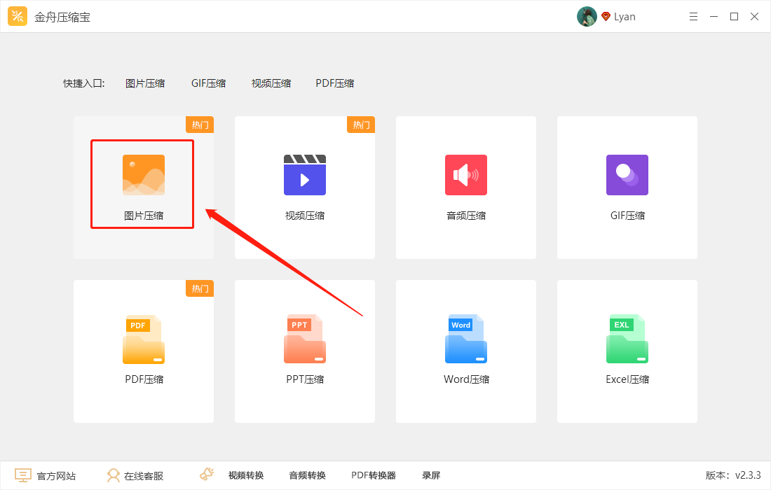Image resolution: width=771 pixels, height=490 pixels.
Task: Open the 录屏 screen recording tool
Action: tap(430, 475)
